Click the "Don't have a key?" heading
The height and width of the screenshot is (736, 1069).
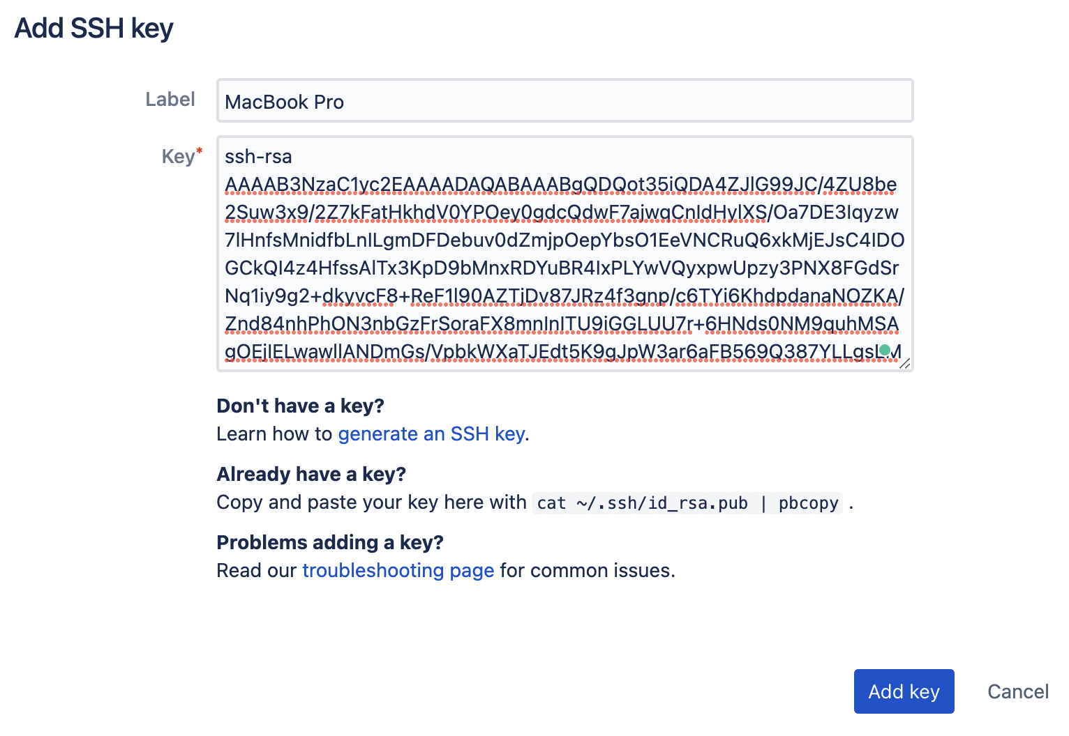pos(299,406)
